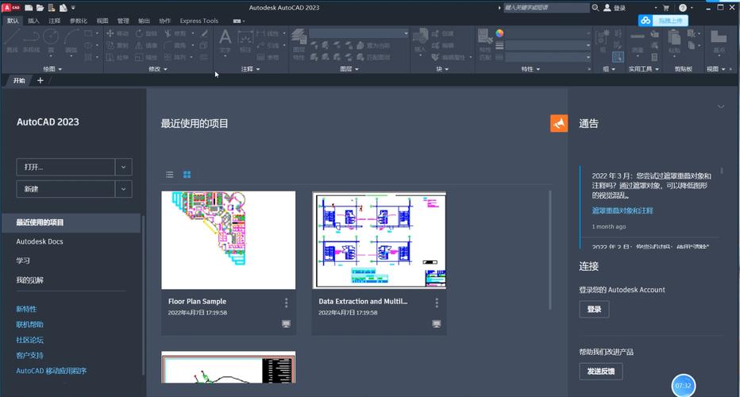Click the new drawing icon in quick access toolbar
Viewport: 740px width, 397px height.
(29, 7)
